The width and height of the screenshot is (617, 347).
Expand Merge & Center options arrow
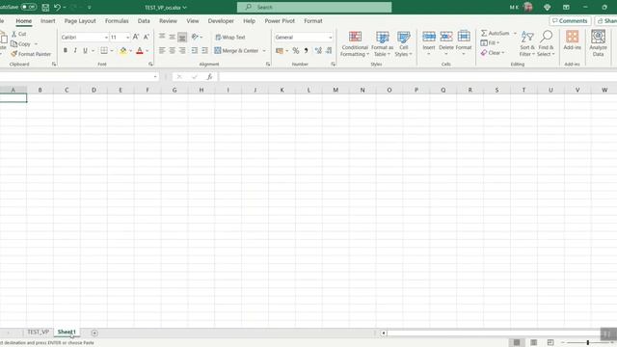coord(264,51)
